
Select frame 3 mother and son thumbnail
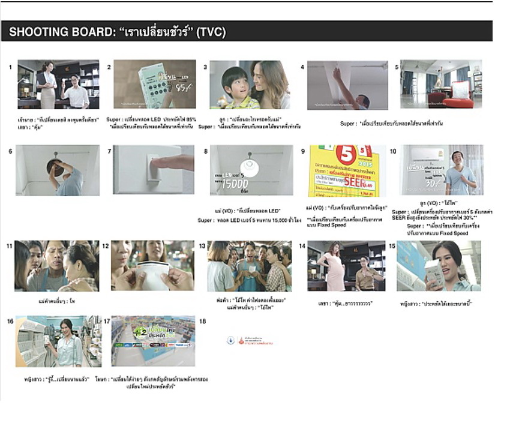250,85
